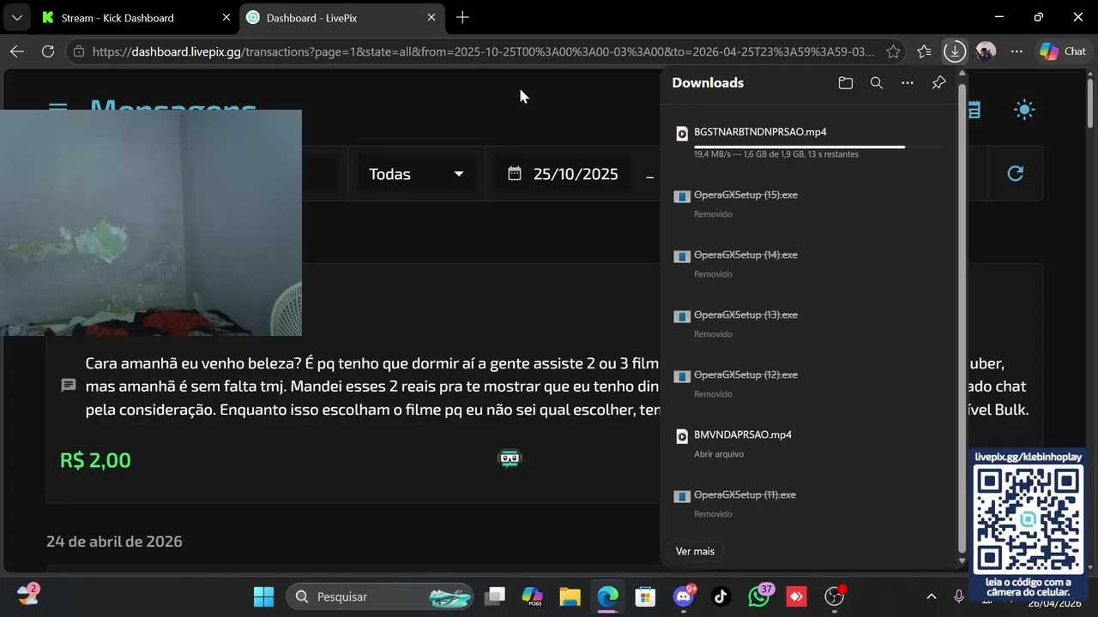Open more options in Downloads panel
This screenshot has height=617, width=1098.
click(x=908, y=83)
